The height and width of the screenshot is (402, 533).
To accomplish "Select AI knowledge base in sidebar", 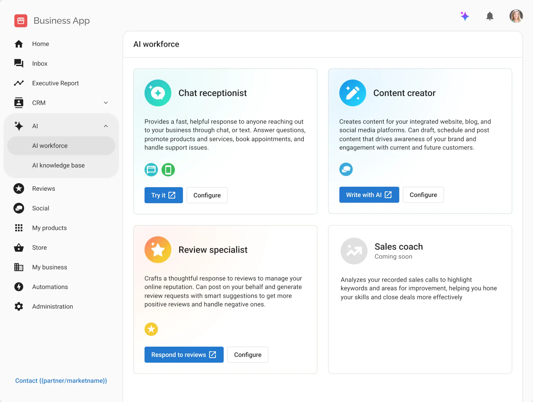I will click(58, 165).
